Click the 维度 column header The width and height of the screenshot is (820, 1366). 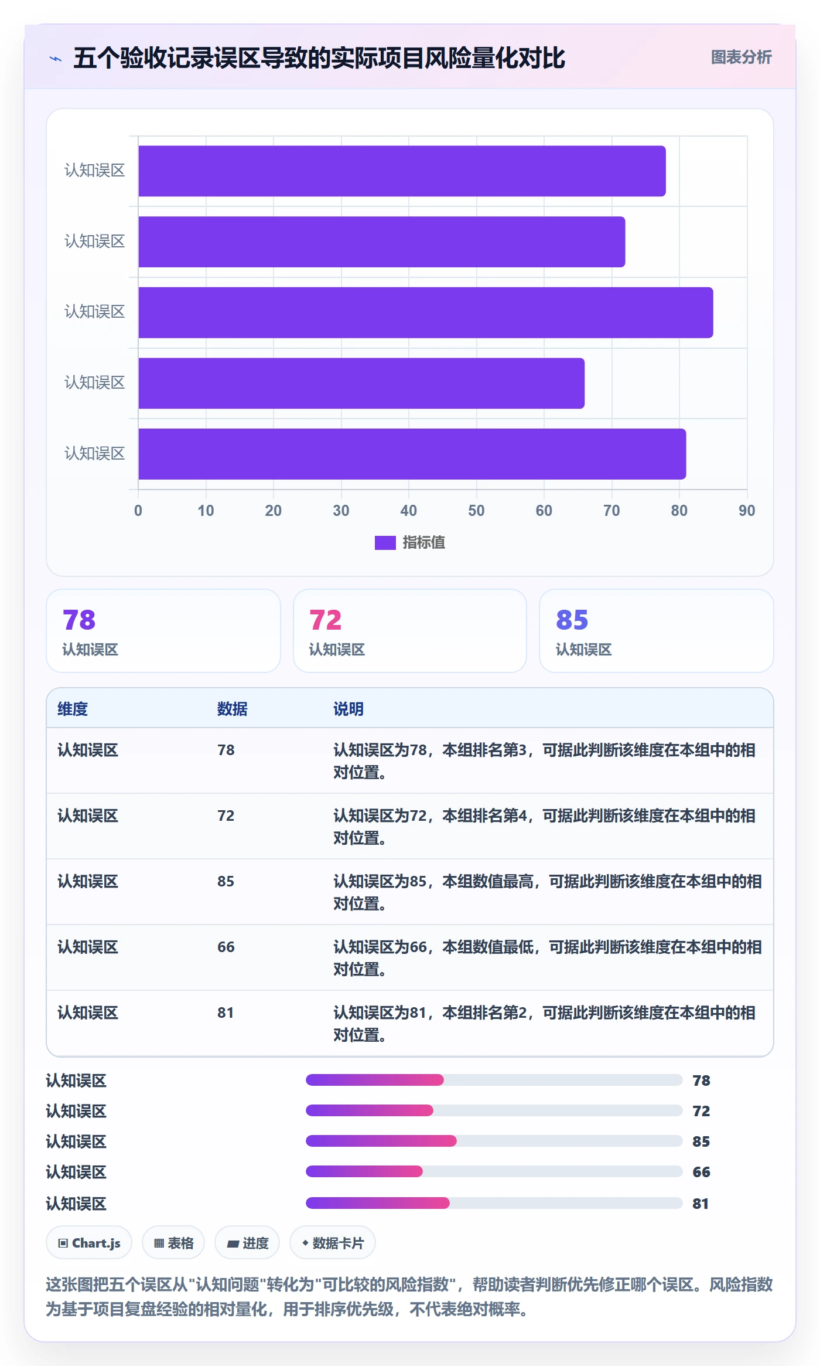(x=73, y=709)
